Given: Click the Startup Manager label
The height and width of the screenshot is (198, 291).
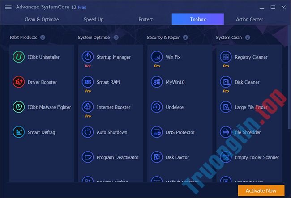Looking at the screenshot, I should pos(114,57).
